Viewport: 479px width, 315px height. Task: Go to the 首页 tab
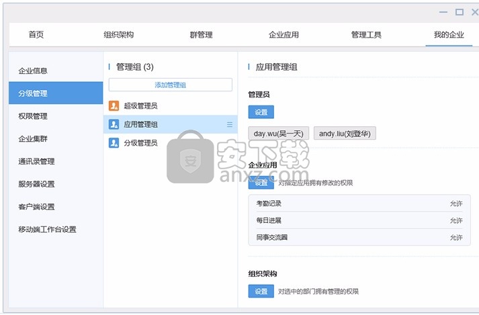tap(36, 34)
